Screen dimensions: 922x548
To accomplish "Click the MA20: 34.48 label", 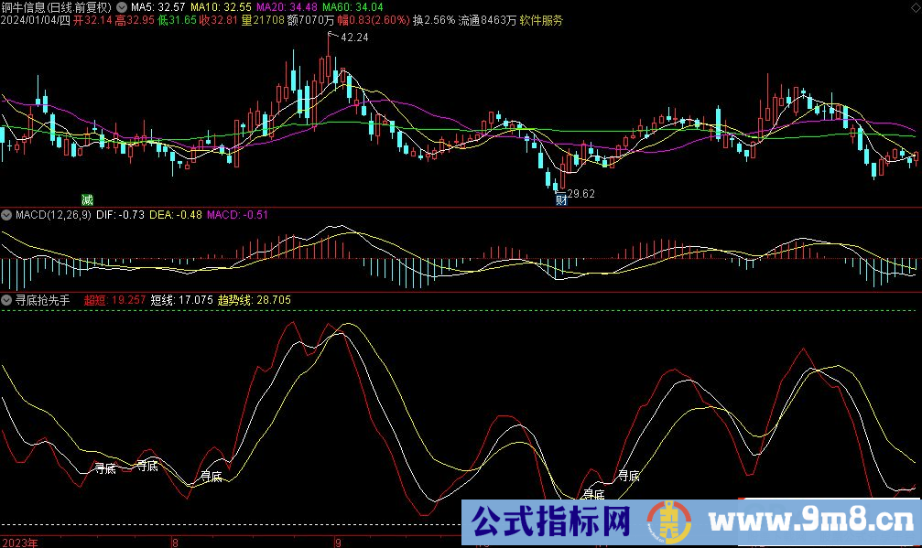I will (x=287, y=7).
